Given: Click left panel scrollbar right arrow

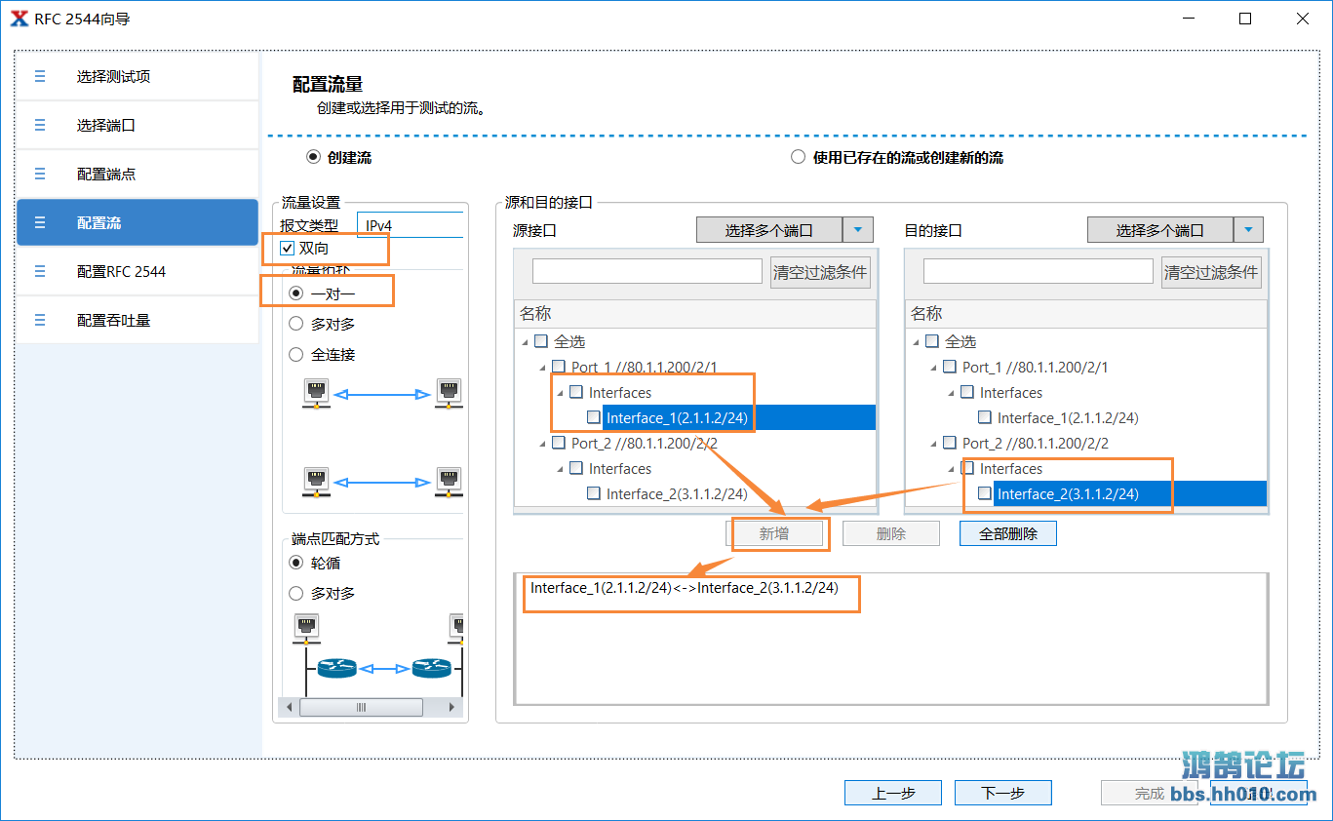Looking at the screenshot, I should tap(451, 707).
